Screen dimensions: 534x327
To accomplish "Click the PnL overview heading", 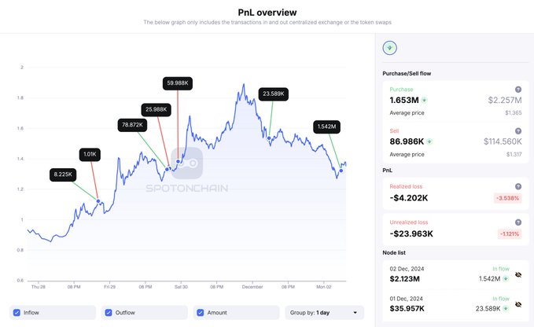I will pos(267,13).
